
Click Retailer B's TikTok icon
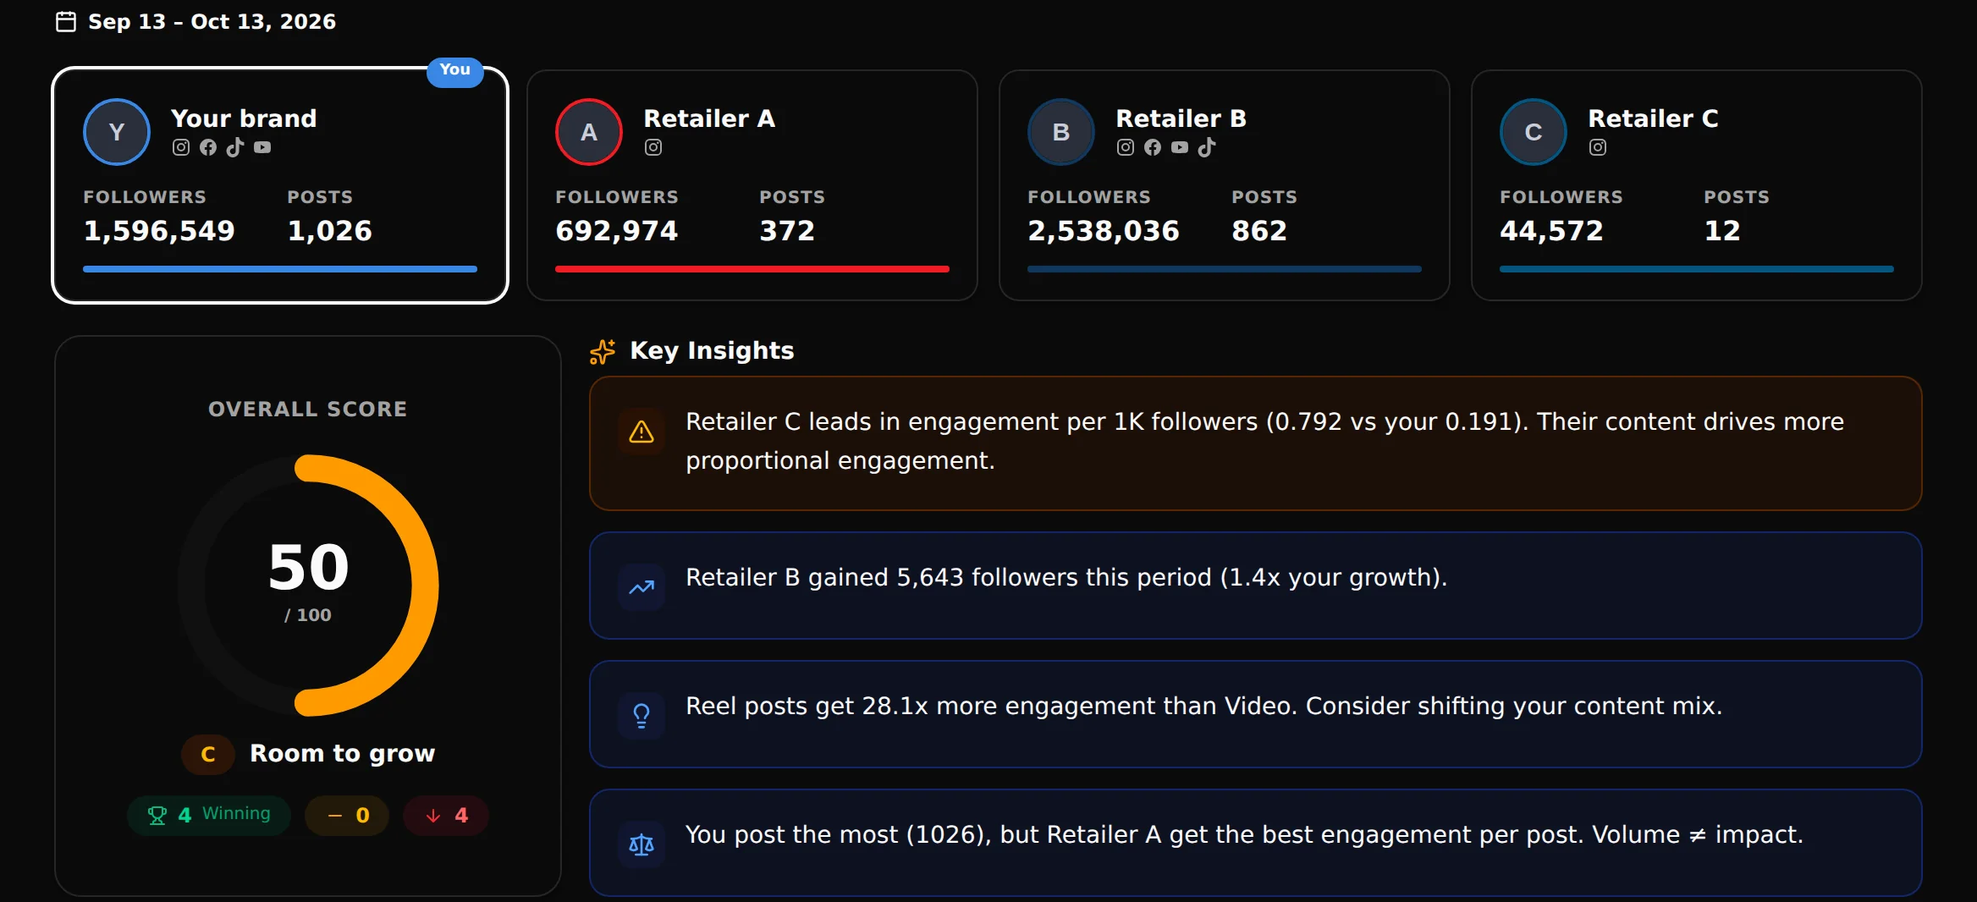tap(1207, 147)
